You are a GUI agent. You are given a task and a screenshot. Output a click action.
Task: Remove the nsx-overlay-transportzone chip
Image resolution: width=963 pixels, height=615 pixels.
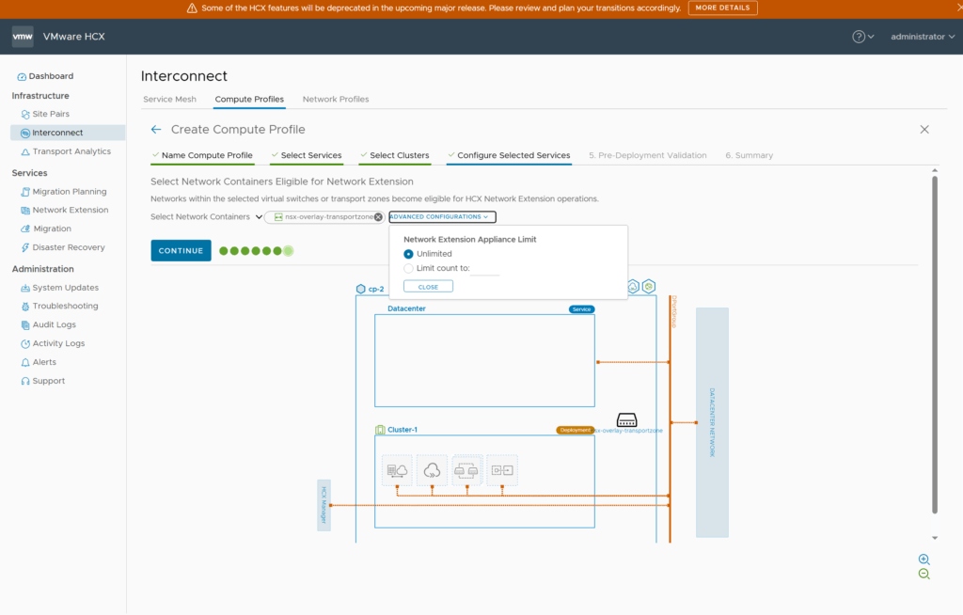378,217
